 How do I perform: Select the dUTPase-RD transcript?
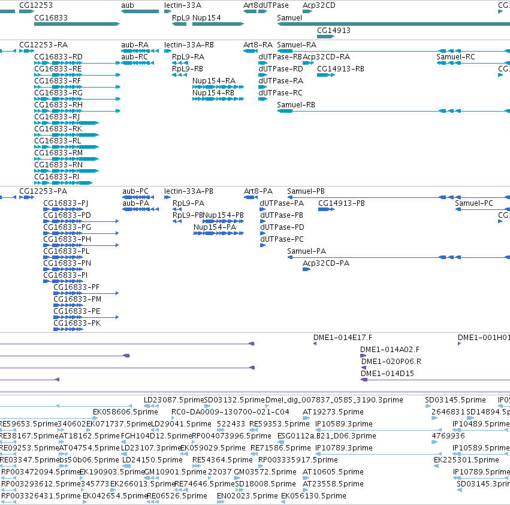point(280,69)
